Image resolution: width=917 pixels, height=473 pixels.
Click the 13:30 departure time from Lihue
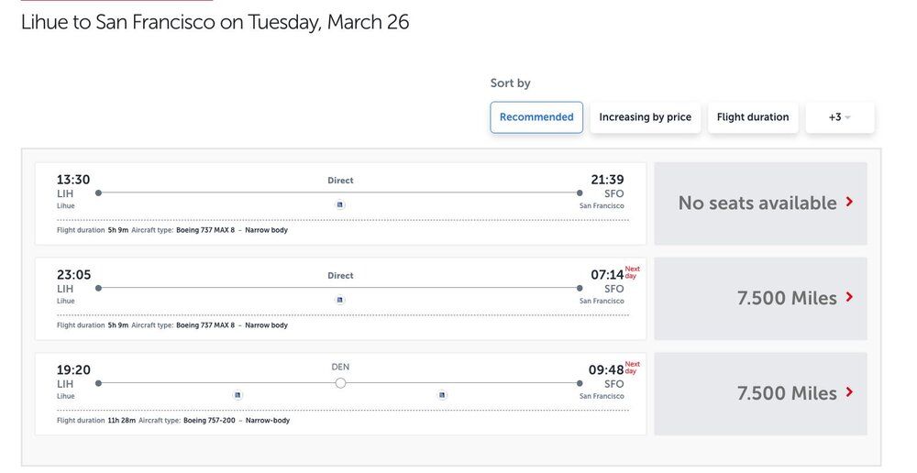click(x=73, y=180)
